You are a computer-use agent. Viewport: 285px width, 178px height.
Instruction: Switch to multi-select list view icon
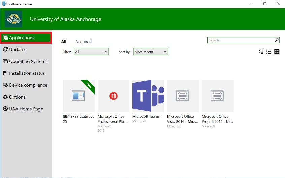[261, 52]
